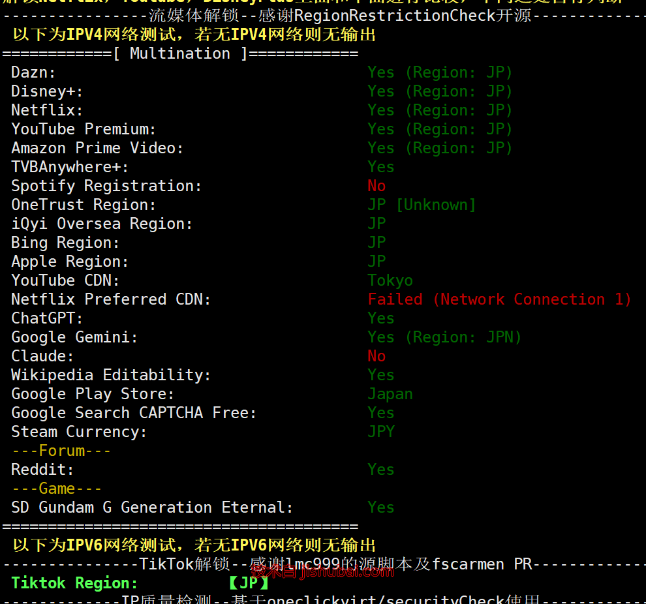646x604 pixels.
Task: Click the '【JP】' TikTok region value
Action: (x=249, y=583)
